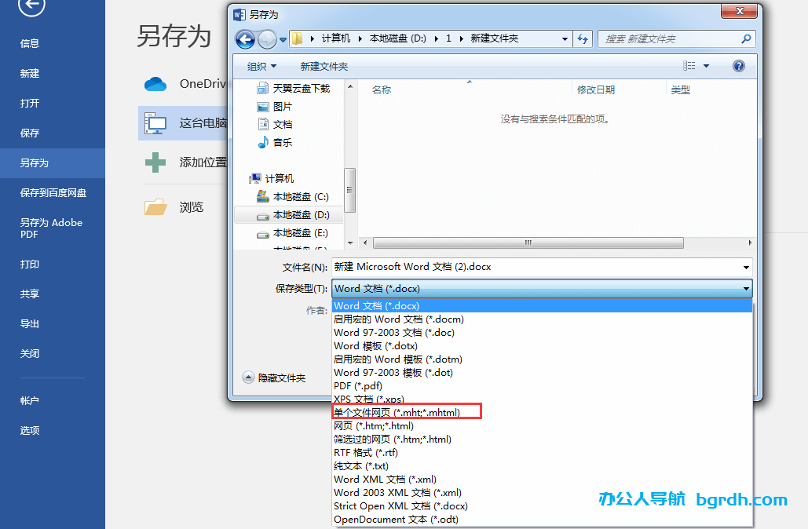Choose RTF 格式 (*.rtf) file type
This screenshot has height=529, width=808.
click(366, 453)
